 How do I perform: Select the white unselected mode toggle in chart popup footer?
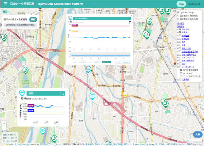pos(98,62)
